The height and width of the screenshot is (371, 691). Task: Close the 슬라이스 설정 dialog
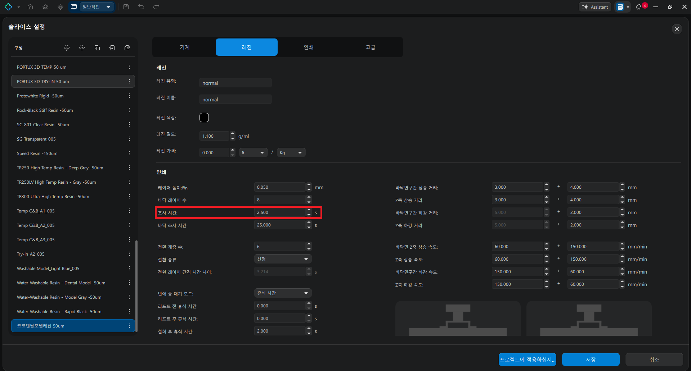click(677, 29)
